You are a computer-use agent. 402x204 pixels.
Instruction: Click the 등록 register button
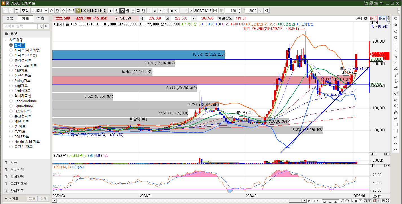32,199
